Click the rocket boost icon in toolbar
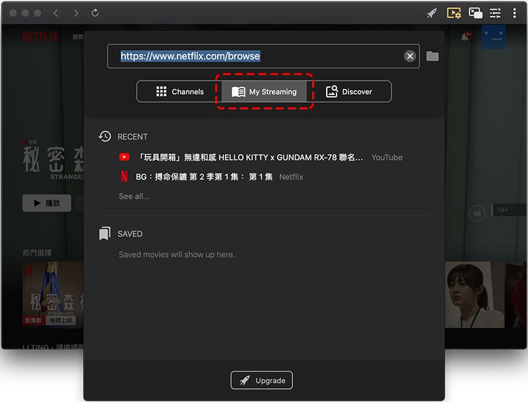The image size is (528, 402). tap(432, 13)
